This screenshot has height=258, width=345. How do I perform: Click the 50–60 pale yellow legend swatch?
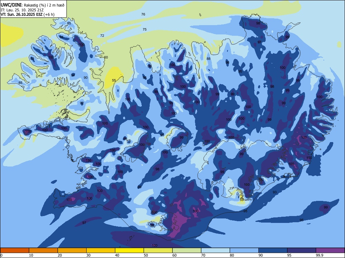pyautogui.click(x=158, y=250)
